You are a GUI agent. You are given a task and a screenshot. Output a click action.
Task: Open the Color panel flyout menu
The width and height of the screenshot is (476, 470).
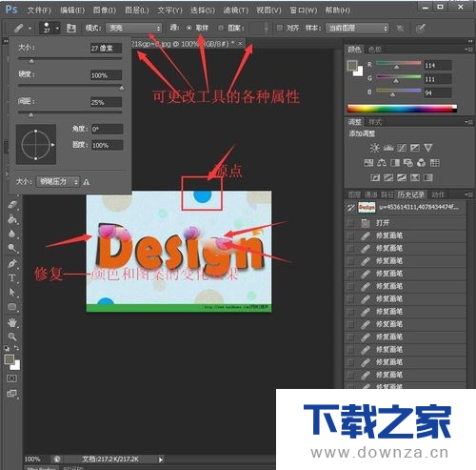pyautogui.click(x=468, y=50)
